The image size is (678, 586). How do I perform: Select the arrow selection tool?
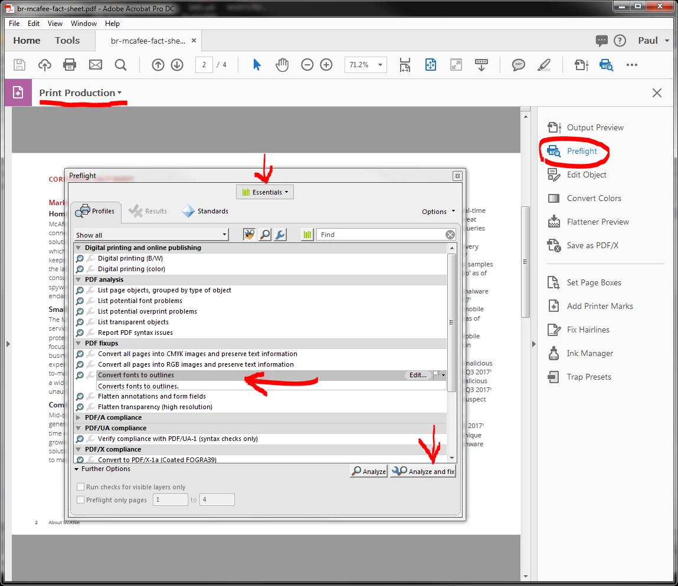pyautogui.click(x=257, y=65)
